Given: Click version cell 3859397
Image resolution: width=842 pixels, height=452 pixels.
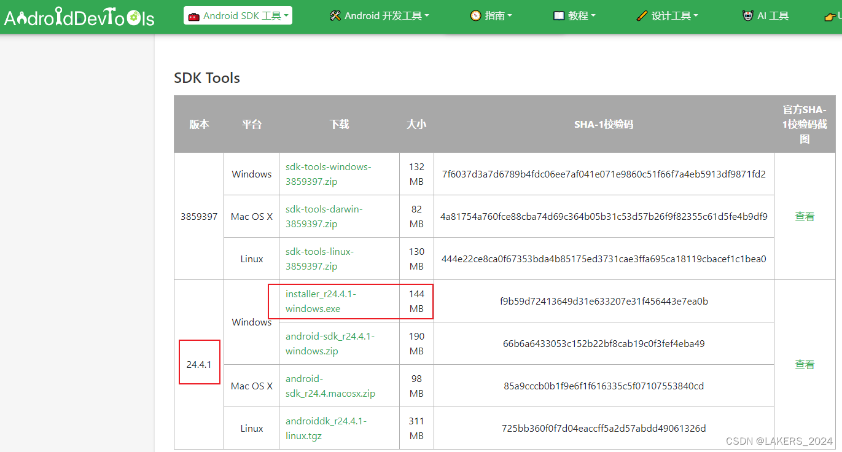Looking at the screenshot, I should [199, 217].
